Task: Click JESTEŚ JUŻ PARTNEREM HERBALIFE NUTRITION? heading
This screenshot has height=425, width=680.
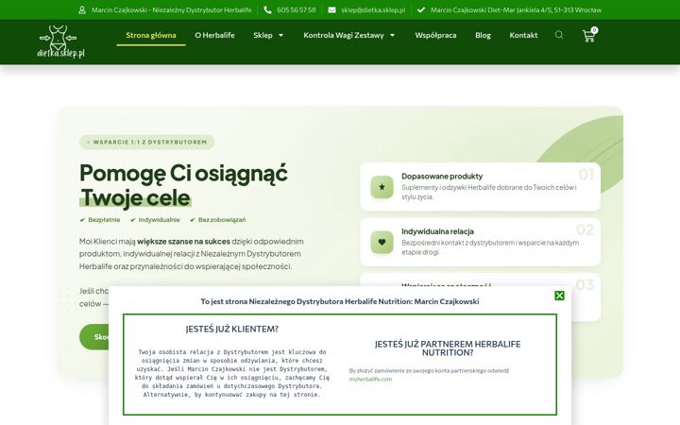Action: click(x=448, y=348)
